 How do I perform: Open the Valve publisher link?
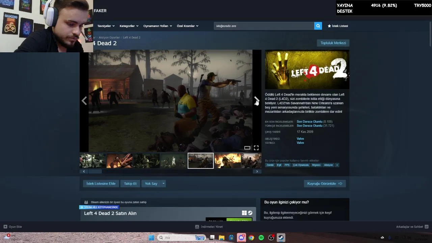(300, 143)
